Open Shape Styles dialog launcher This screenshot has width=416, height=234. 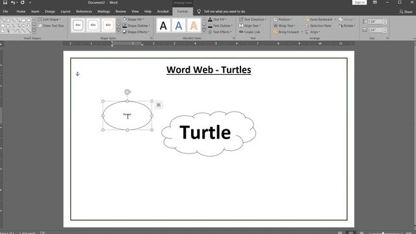[x=151, y=38]
